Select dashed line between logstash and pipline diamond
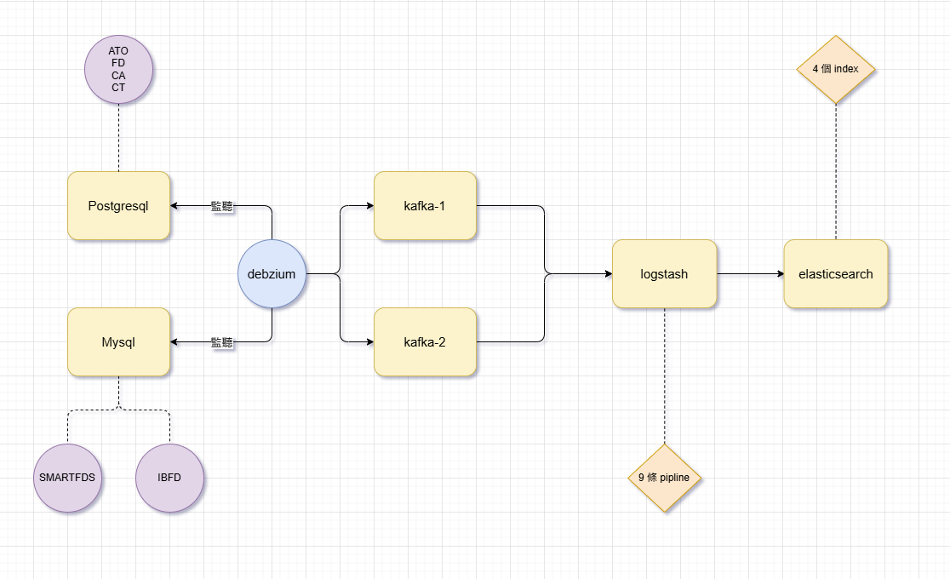This screenshot has height=579, width=950. pos(664,375)
